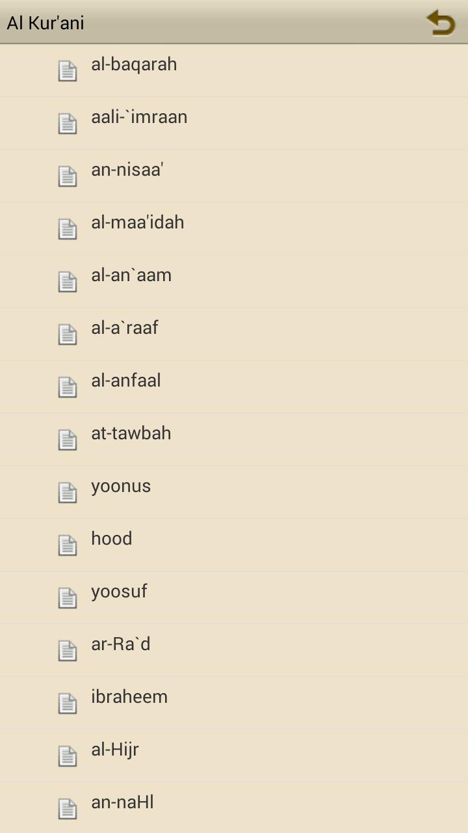Choose al-Hijr in the list

click(x=115, y=750)
